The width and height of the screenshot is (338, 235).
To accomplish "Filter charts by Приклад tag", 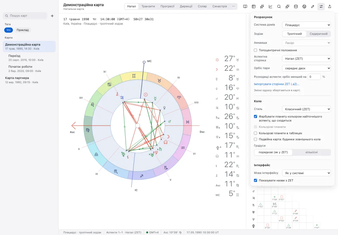I will (23, 30).
